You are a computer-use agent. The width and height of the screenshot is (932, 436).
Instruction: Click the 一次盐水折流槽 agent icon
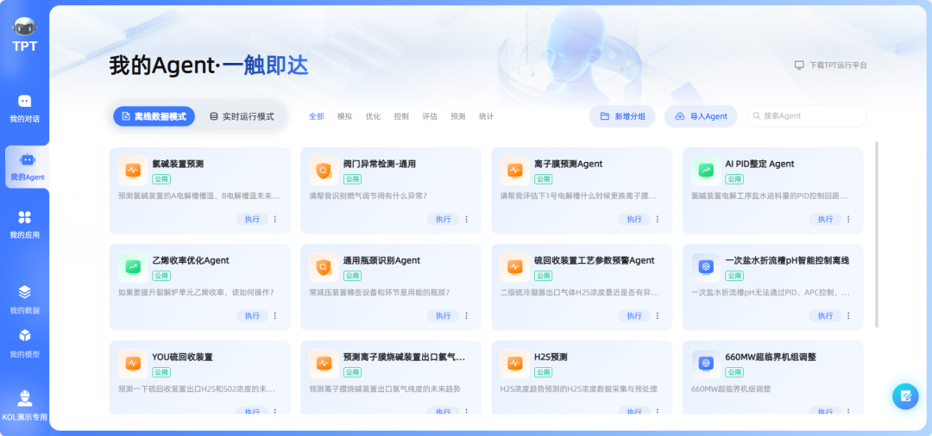click(706, 267)
